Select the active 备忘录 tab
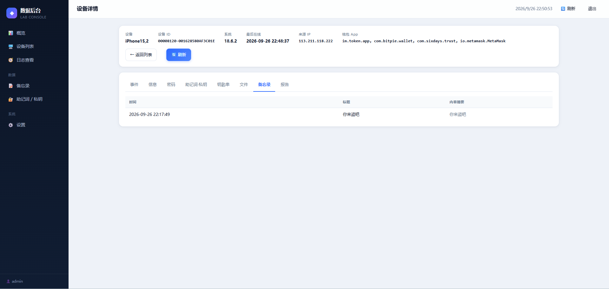This screenshot has height=289, width=609. [264, 84]
